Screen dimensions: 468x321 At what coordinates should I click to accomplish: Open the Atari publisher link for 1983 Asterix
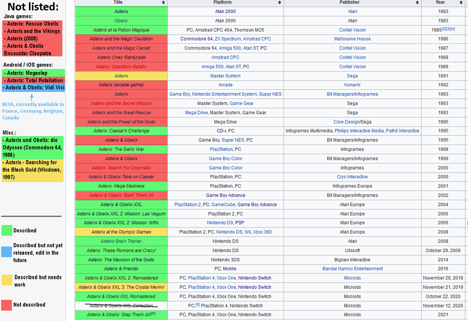click(x=352, y=11)
